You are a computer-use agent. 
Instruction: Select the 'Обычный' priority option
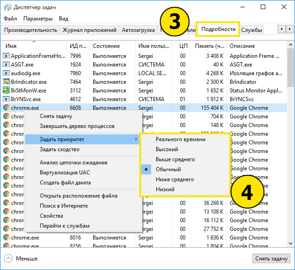click(x=168, y=169)
